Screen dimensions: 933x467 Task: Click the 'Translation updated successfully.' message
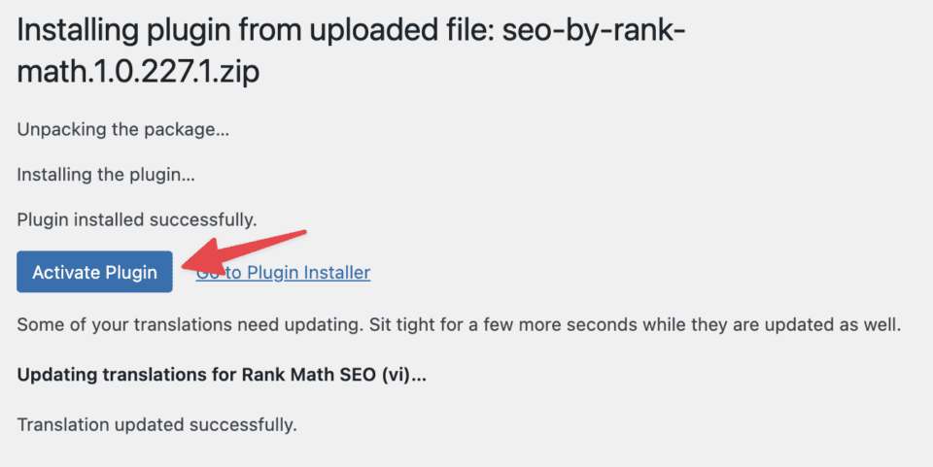pyautogui.click(x=156, y=425)
